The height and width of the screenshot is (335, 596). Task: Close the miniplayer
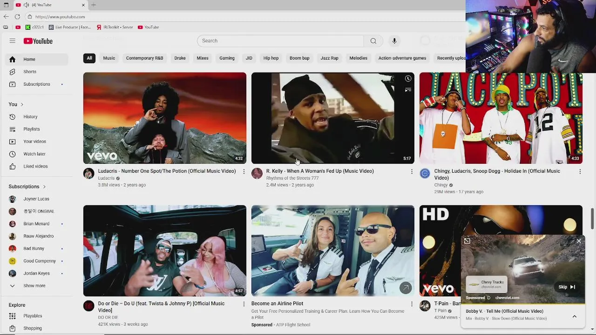(579, 241)
